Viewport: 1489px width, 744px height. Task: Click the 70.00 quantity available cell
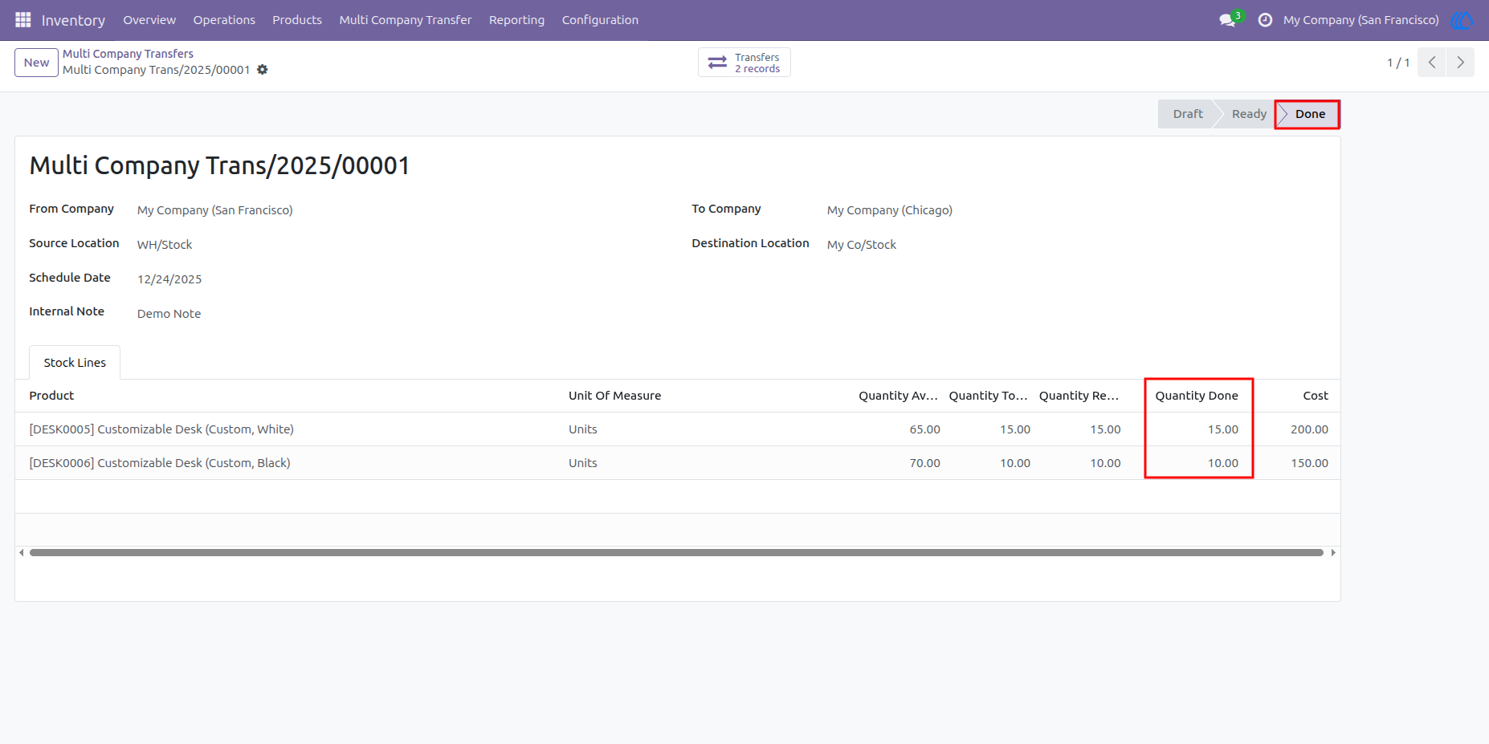[924, 463]
